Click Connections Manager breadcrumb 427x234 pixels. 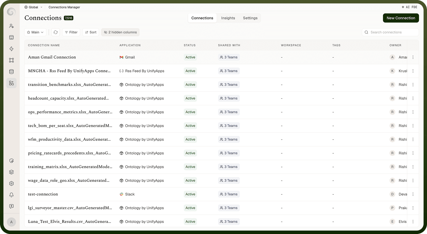click(64, 7)
